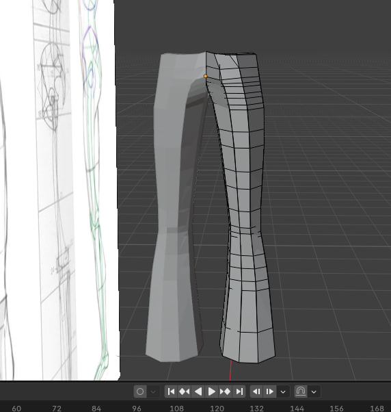Screen dimensions: 391x412
Task: Click frame 120 on the timeline ruler
Action: point(217,409)
